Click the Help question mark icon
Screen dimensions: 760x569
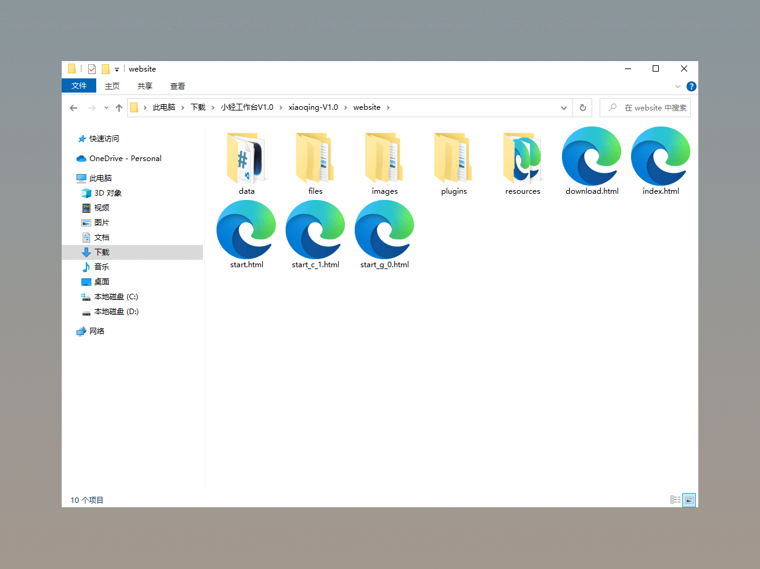[x=692, y=86]
